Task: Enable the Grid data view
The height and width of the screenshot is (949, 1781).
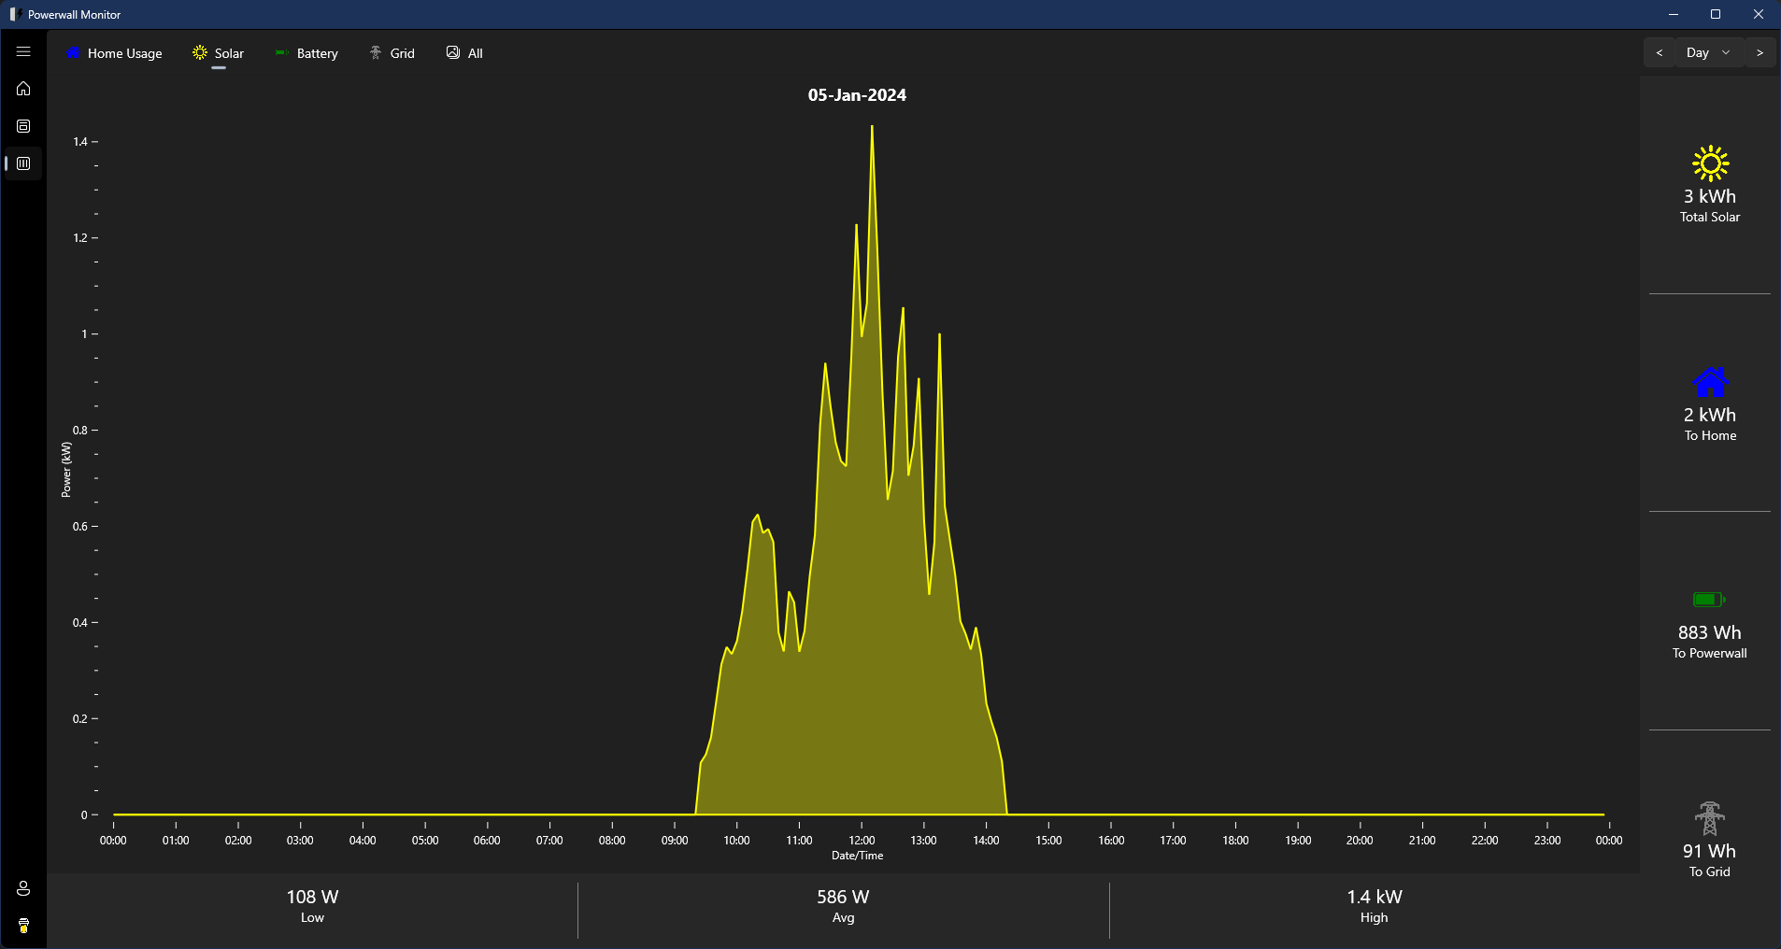Action: pyautogui.click(x=393, y=52)
